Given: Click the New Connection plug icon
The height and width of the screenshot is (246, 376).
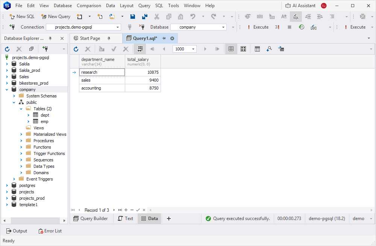Looking at the screenshot, I should click(12, 27).
